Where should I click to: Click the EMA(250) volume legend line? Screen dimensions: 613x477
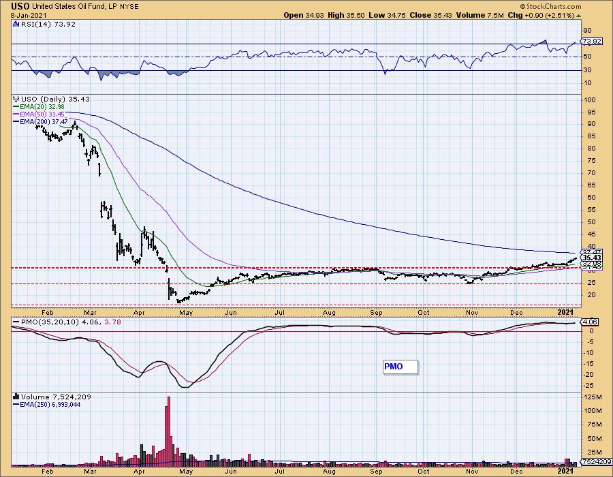(16, 404)
